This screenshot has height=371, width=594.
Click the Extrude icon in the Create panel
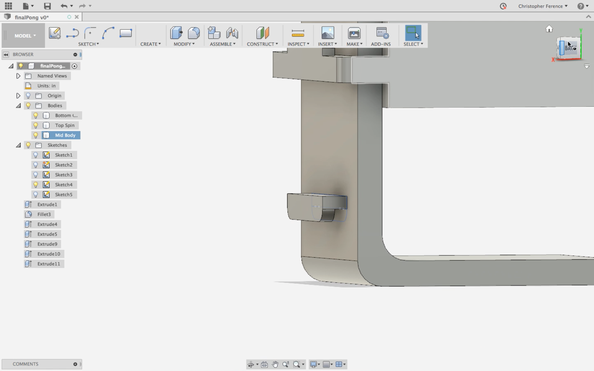click(176, 33)
